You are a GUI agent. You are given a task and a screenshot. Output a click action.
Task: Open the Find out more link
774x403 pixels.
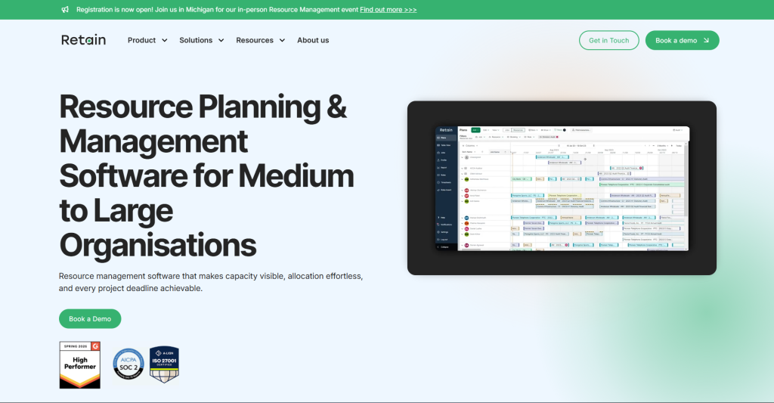[x=388, y=9]
